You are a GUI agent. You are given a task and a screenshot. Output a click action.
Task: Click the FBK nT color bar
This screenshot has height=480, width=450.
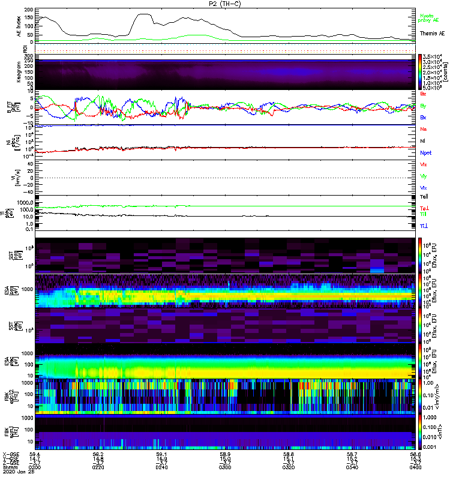(420, 432)
